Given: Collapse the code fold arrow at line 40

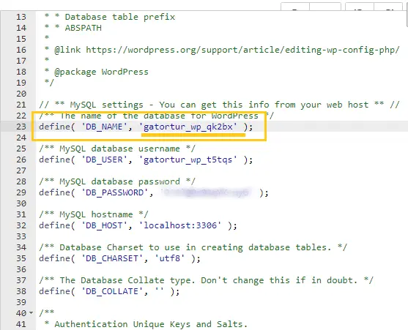Looking at the screenshot, I should click(31, 313).
